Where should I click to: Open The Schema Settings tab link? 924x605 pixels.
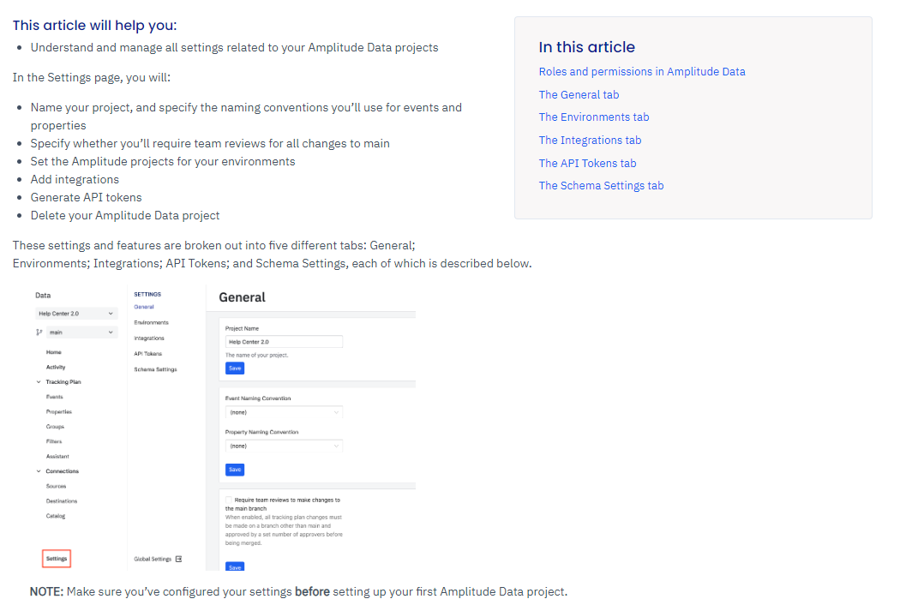coord(601,186)
